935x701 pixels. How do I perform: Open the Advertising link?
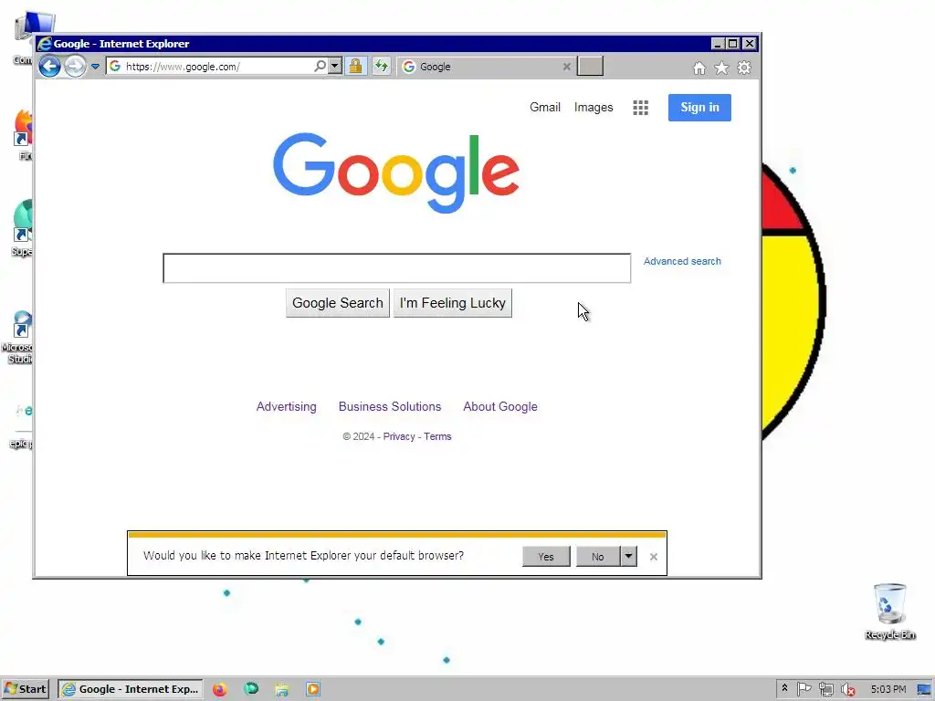pyautogui.click(x=286, y=406)
